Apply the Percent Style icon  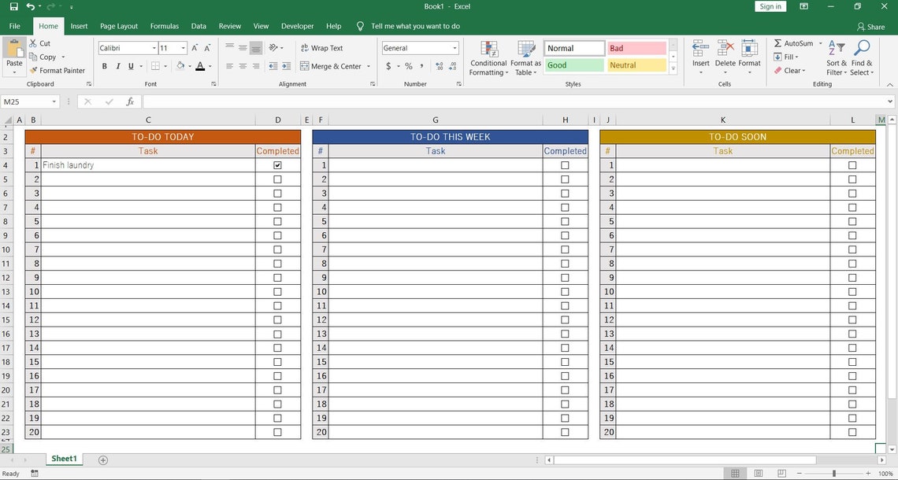(409, 67)
